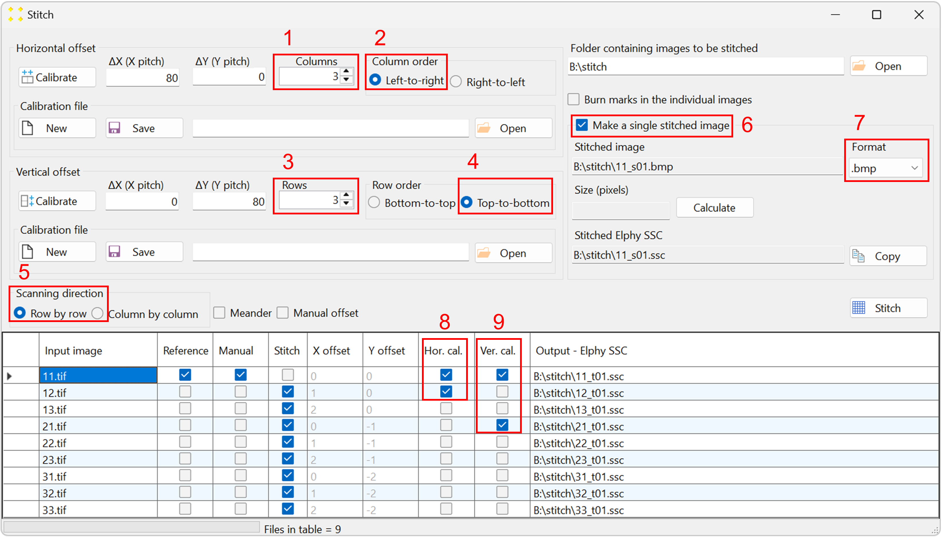Click the Stitch button with grid icon

click(889, 308)
